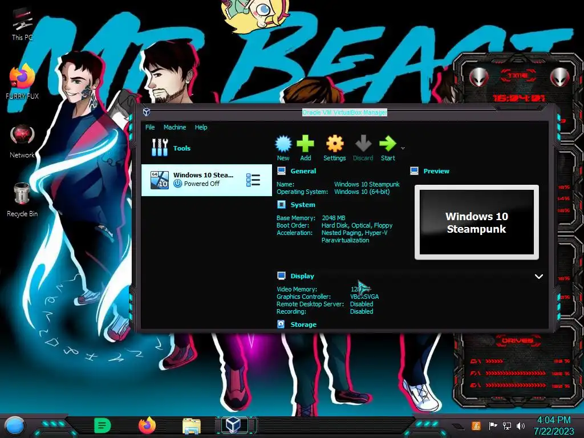Open File Explorer from the taskbar
Screen dimensions: 584x438
coord(192,426)
